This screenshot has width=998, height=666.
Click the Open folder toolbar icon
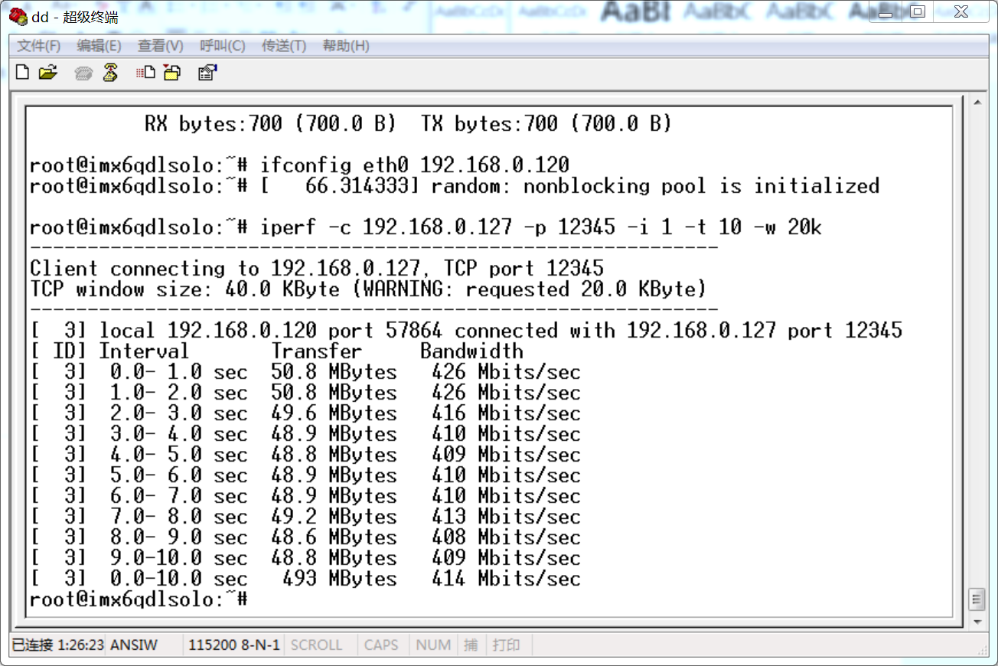48,73
